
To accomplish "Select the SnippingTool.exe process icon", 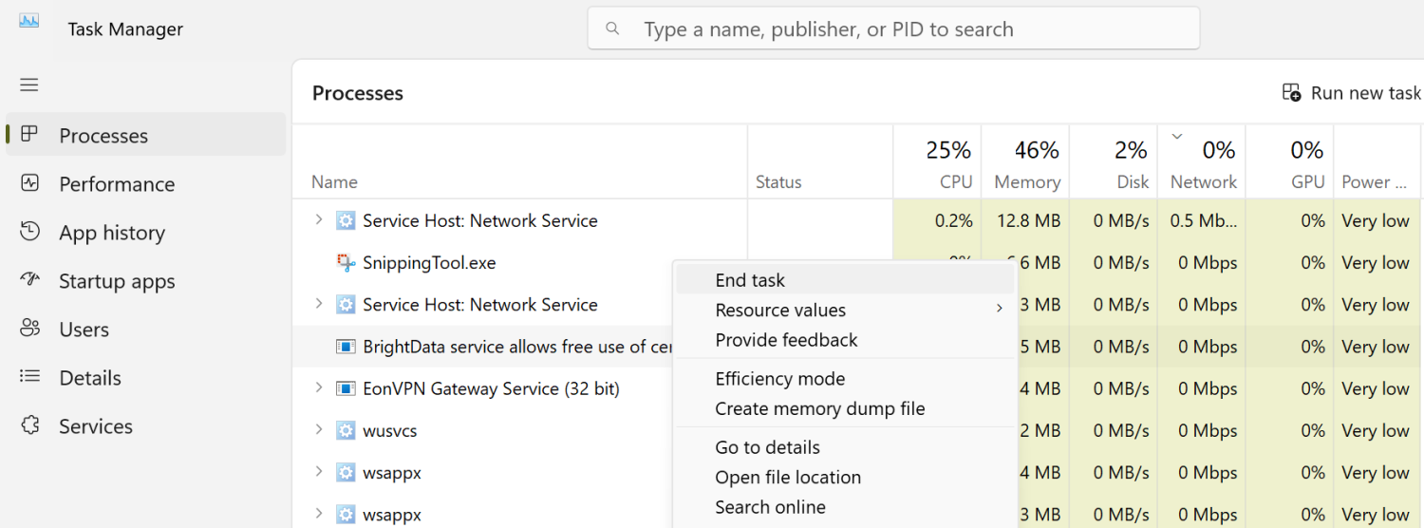I will pos(346,262).
